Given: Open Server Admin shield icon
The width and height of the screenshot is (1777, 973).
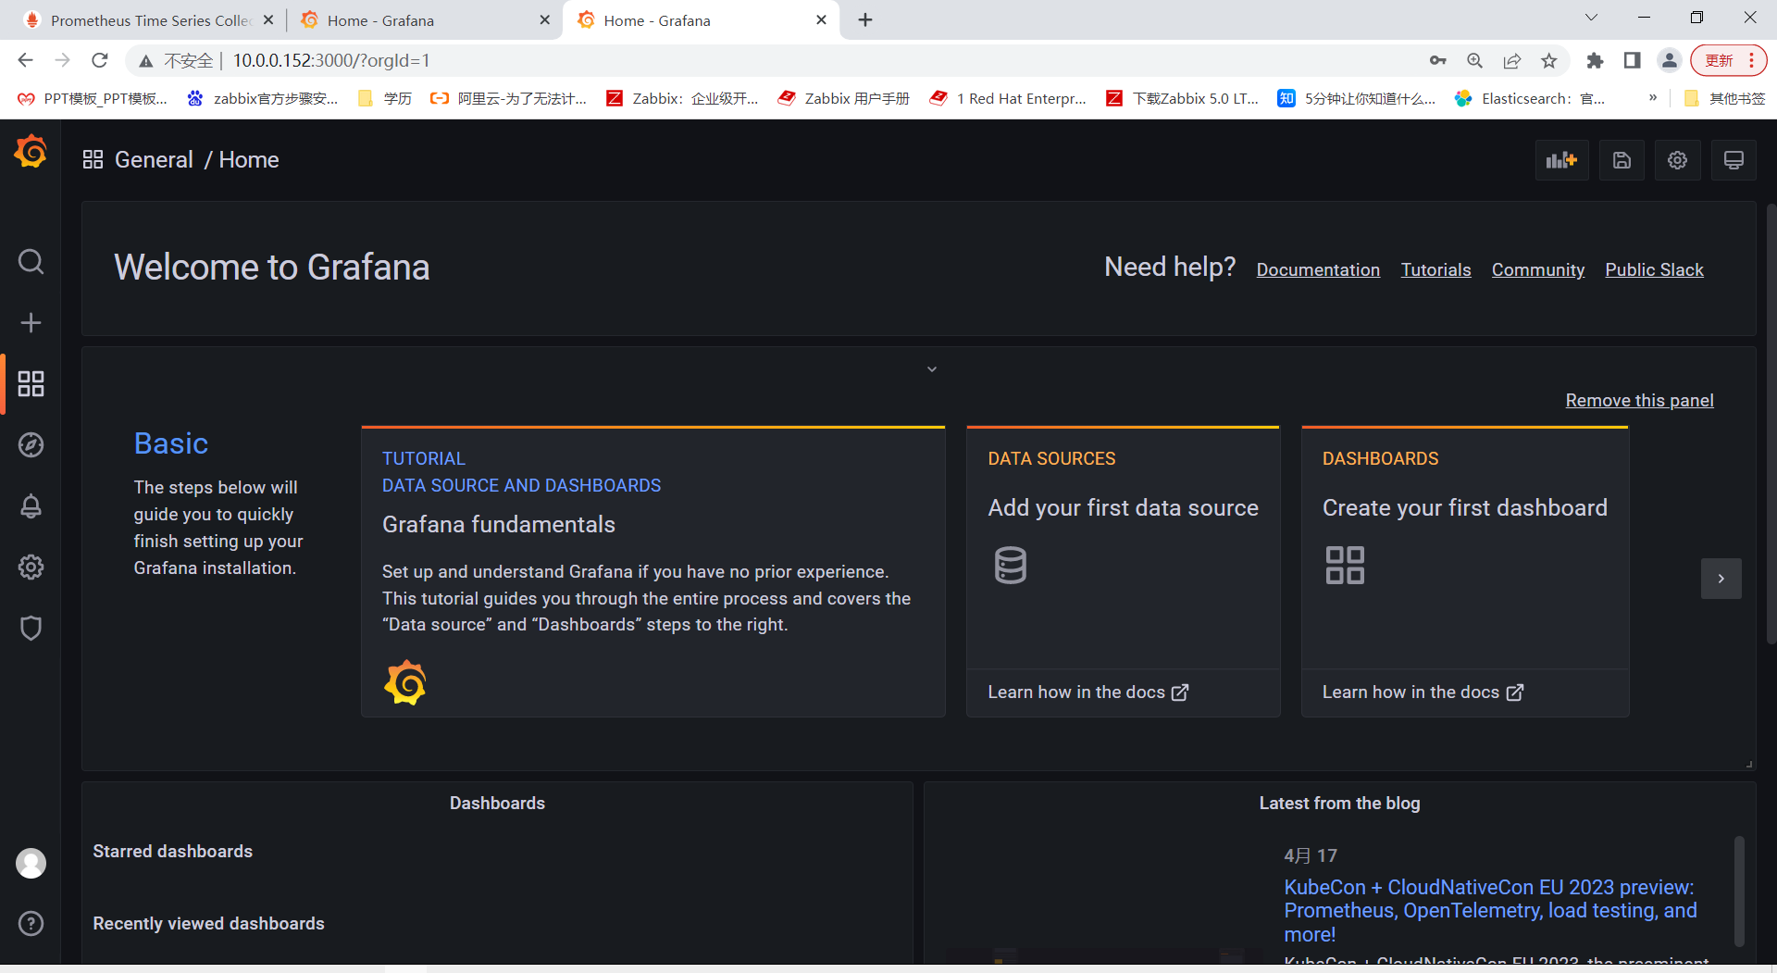Looking at the screenshot, I should coord(31,628).
